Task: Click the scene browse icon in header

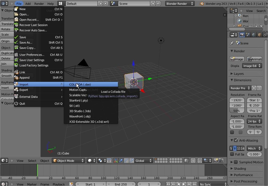Action: coord(113,3)
